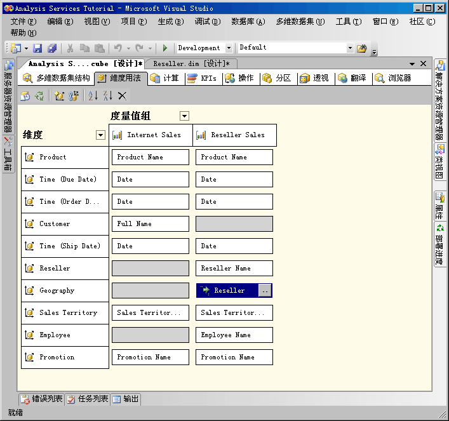Select Sales Territory dimension row
The height and width of the screenshot is (421, 449).
[x=65, y=313]
